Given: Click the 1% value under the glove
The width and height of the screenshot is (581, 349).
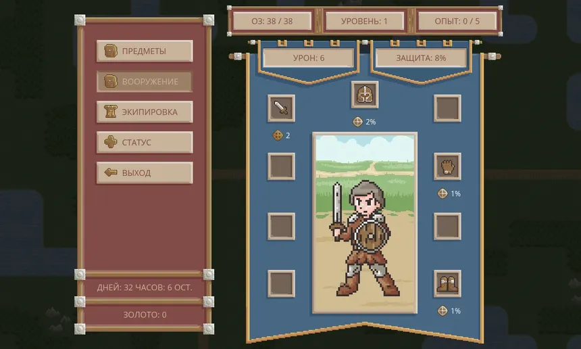Looking at the screenshot, I should point(455,193).
